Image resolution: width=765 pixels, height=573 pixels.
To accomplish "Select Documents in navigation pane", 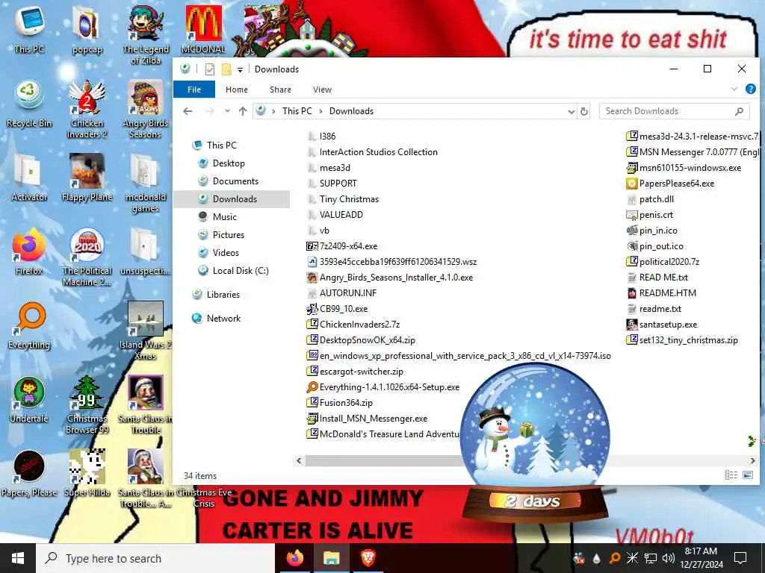I will (235, 181).
